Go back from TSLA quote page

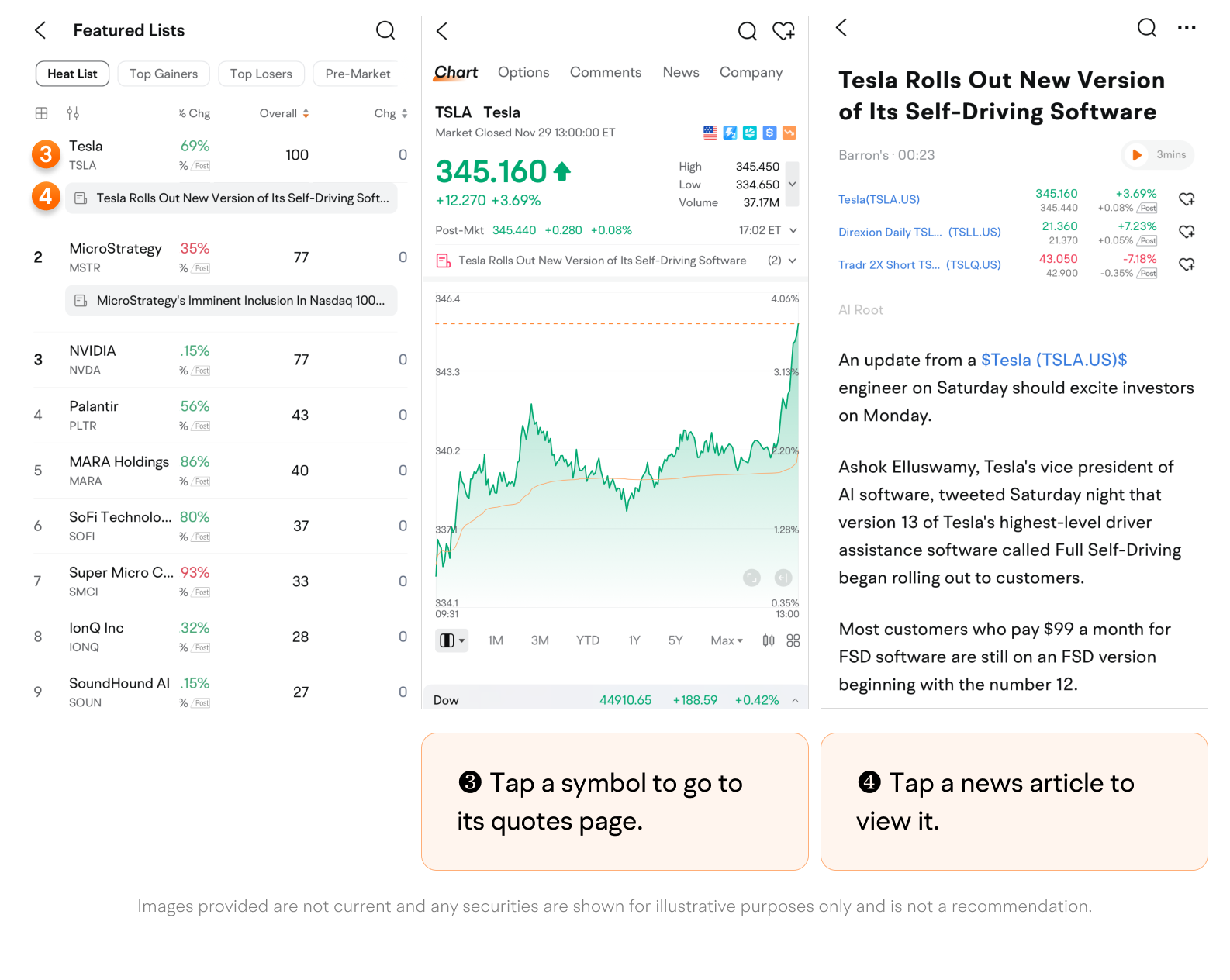442,31
